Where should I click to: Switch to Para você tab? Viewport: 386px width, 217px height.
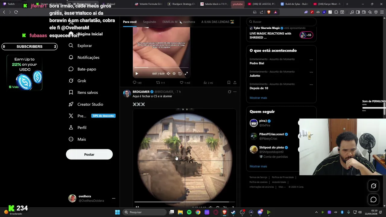tap(130, 22)
